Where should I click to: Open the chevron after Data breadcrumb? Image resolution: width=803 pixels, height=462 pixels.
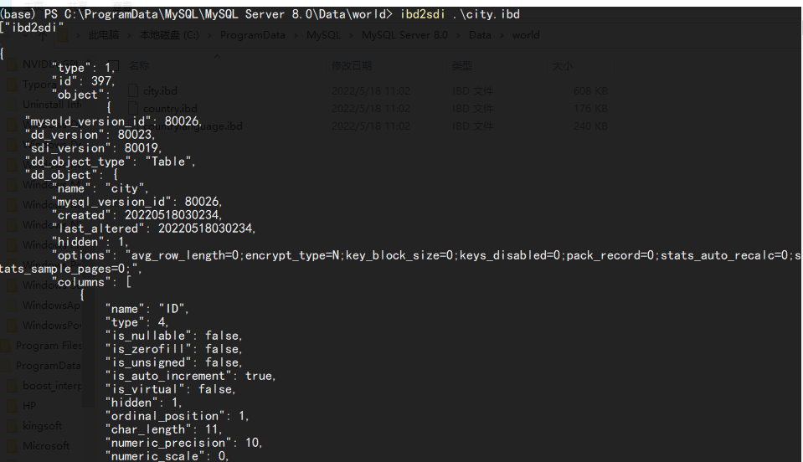coord(501,35)
